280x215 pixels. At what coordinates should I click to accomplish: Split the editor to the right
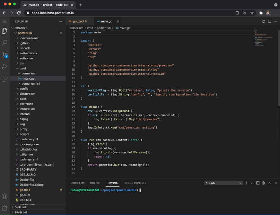pos(270,21)
